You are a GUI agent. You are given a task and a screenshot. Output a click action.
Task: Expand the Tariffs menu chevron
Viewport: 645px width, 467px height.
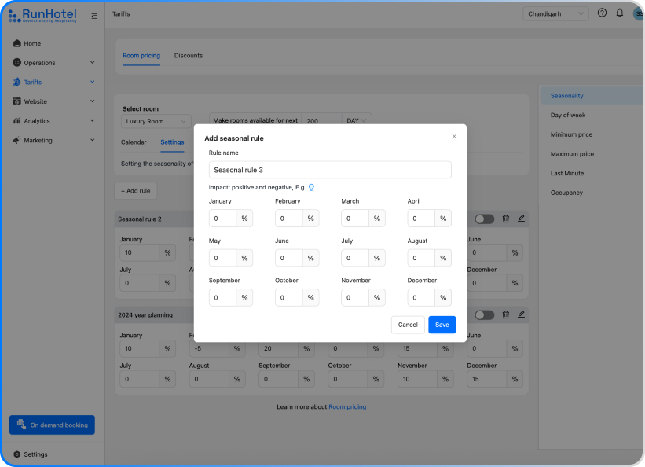[x=93, y=82]
